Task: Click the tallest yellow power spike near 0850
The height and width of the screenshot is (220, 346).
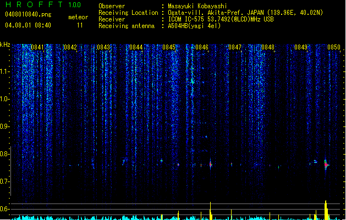Action: point(326,210)
